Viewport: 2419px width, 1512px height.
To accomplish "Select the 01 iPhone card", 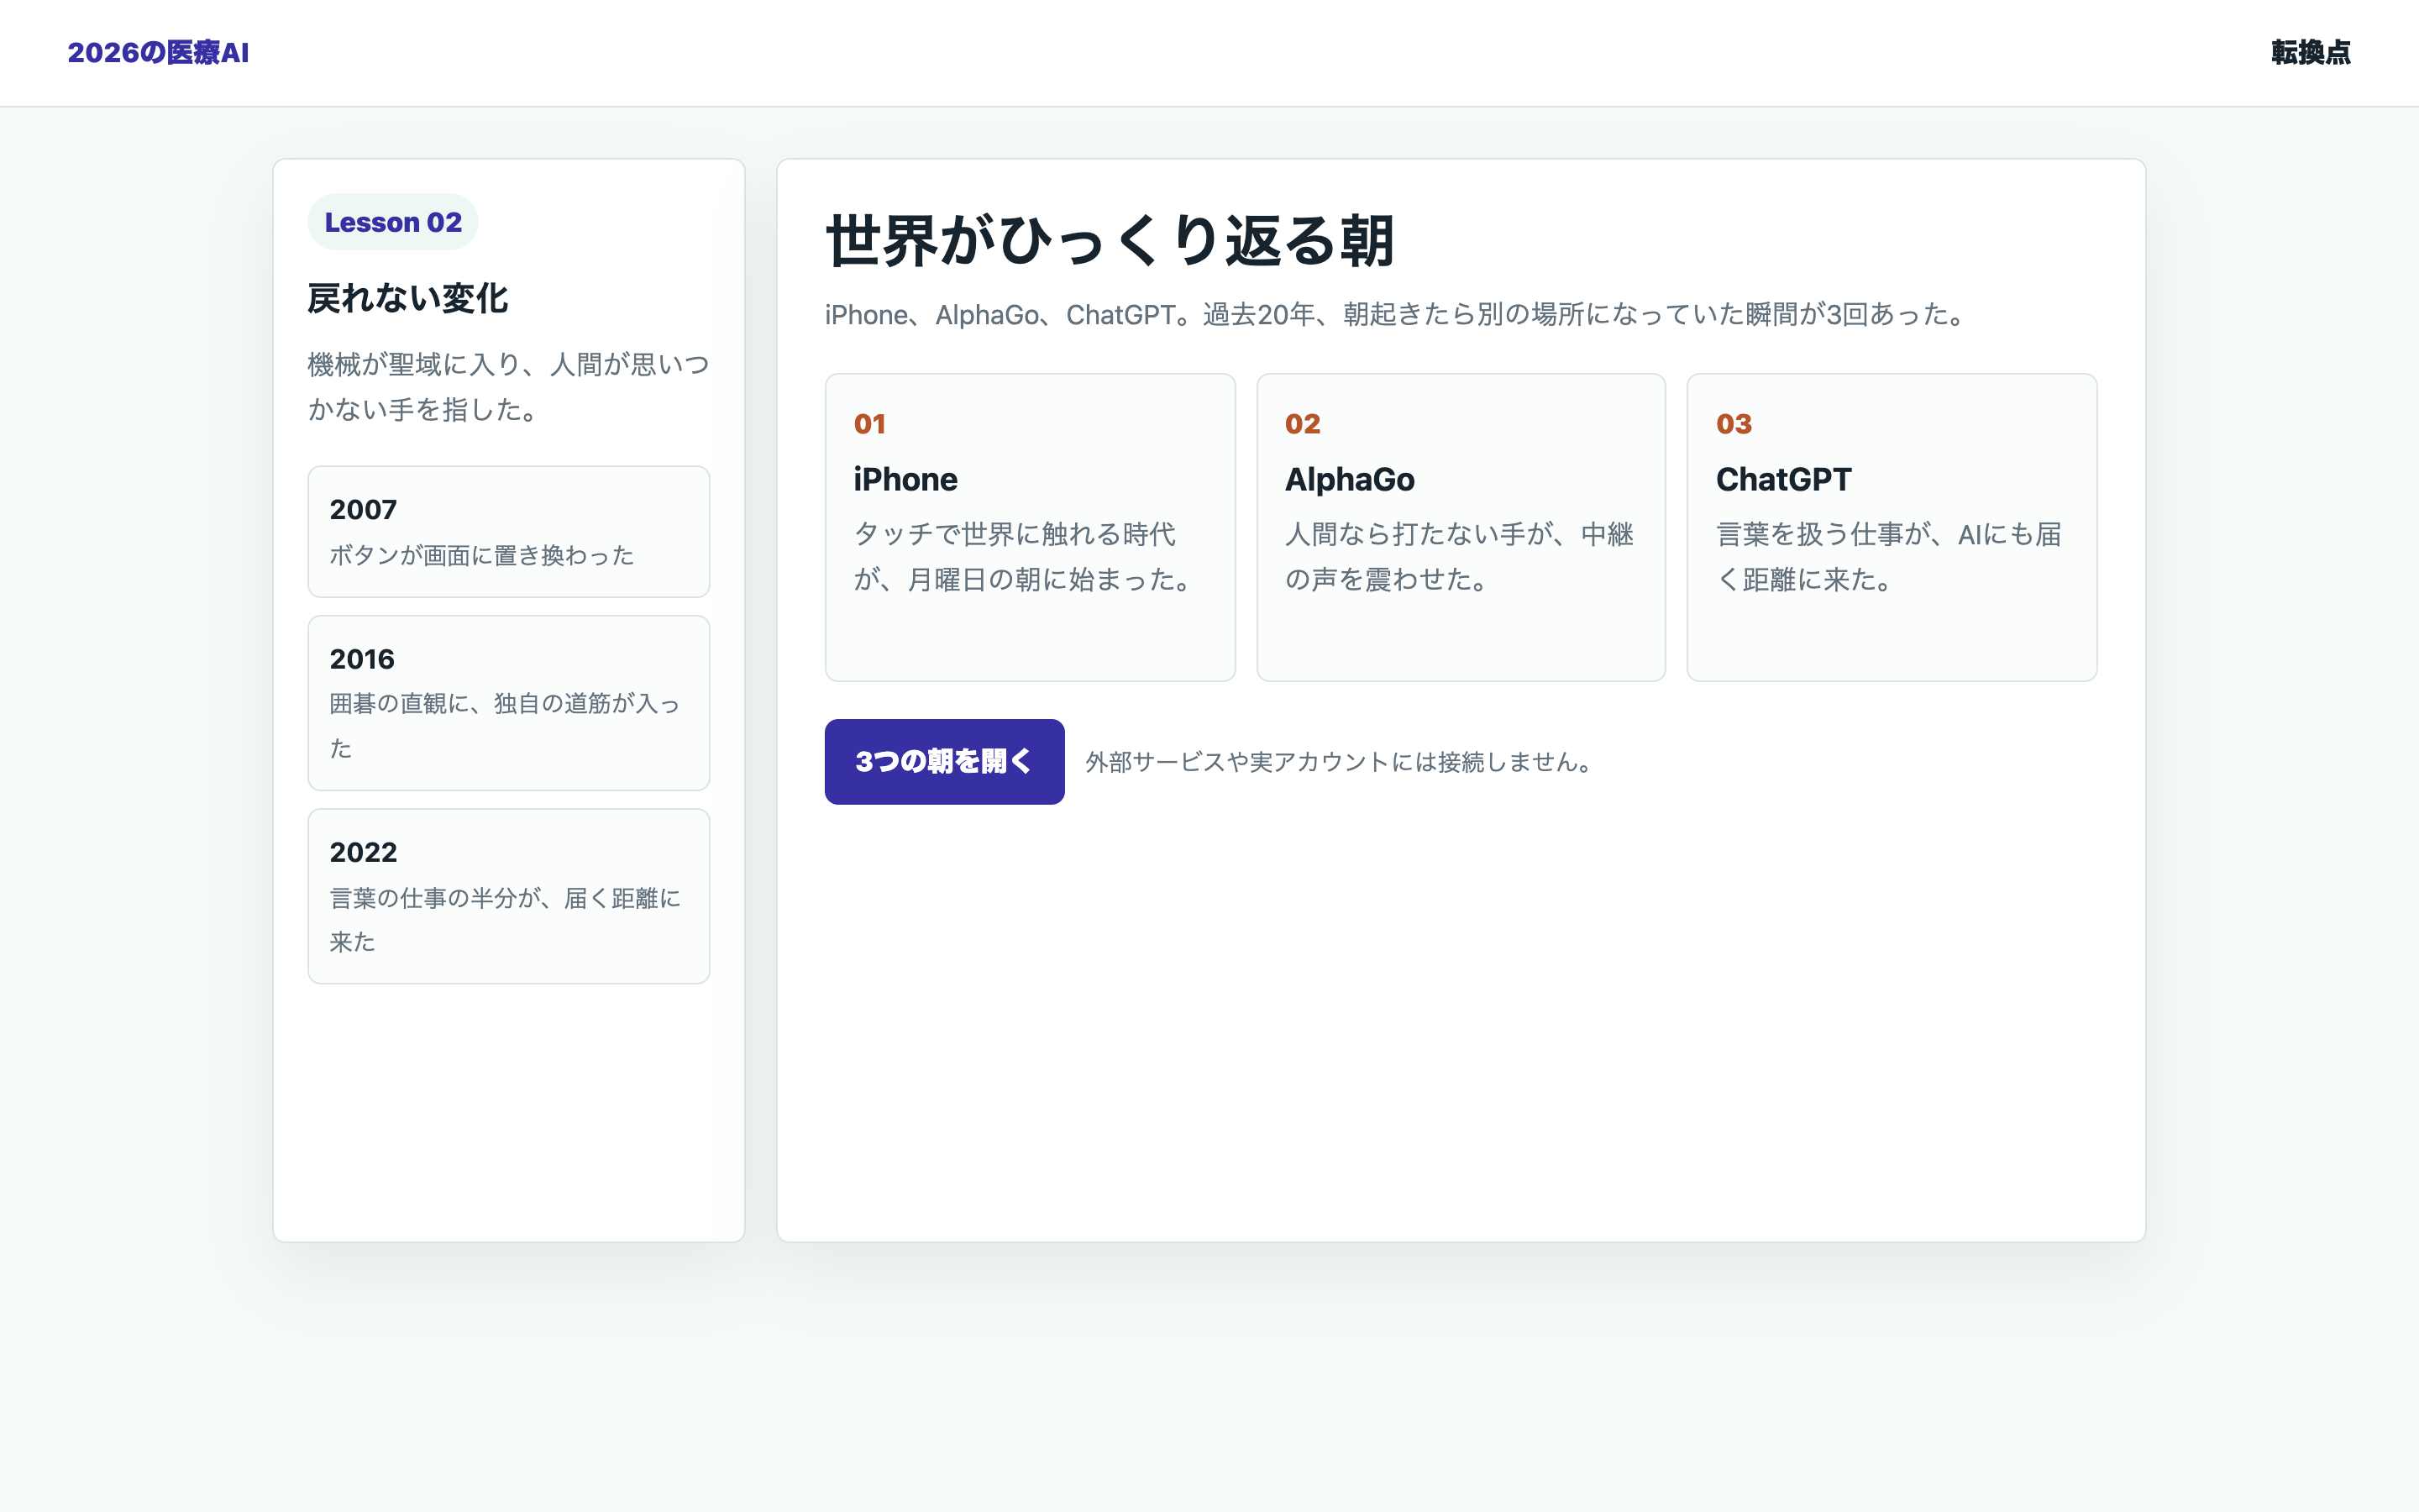I will (x=1030, y=527).
